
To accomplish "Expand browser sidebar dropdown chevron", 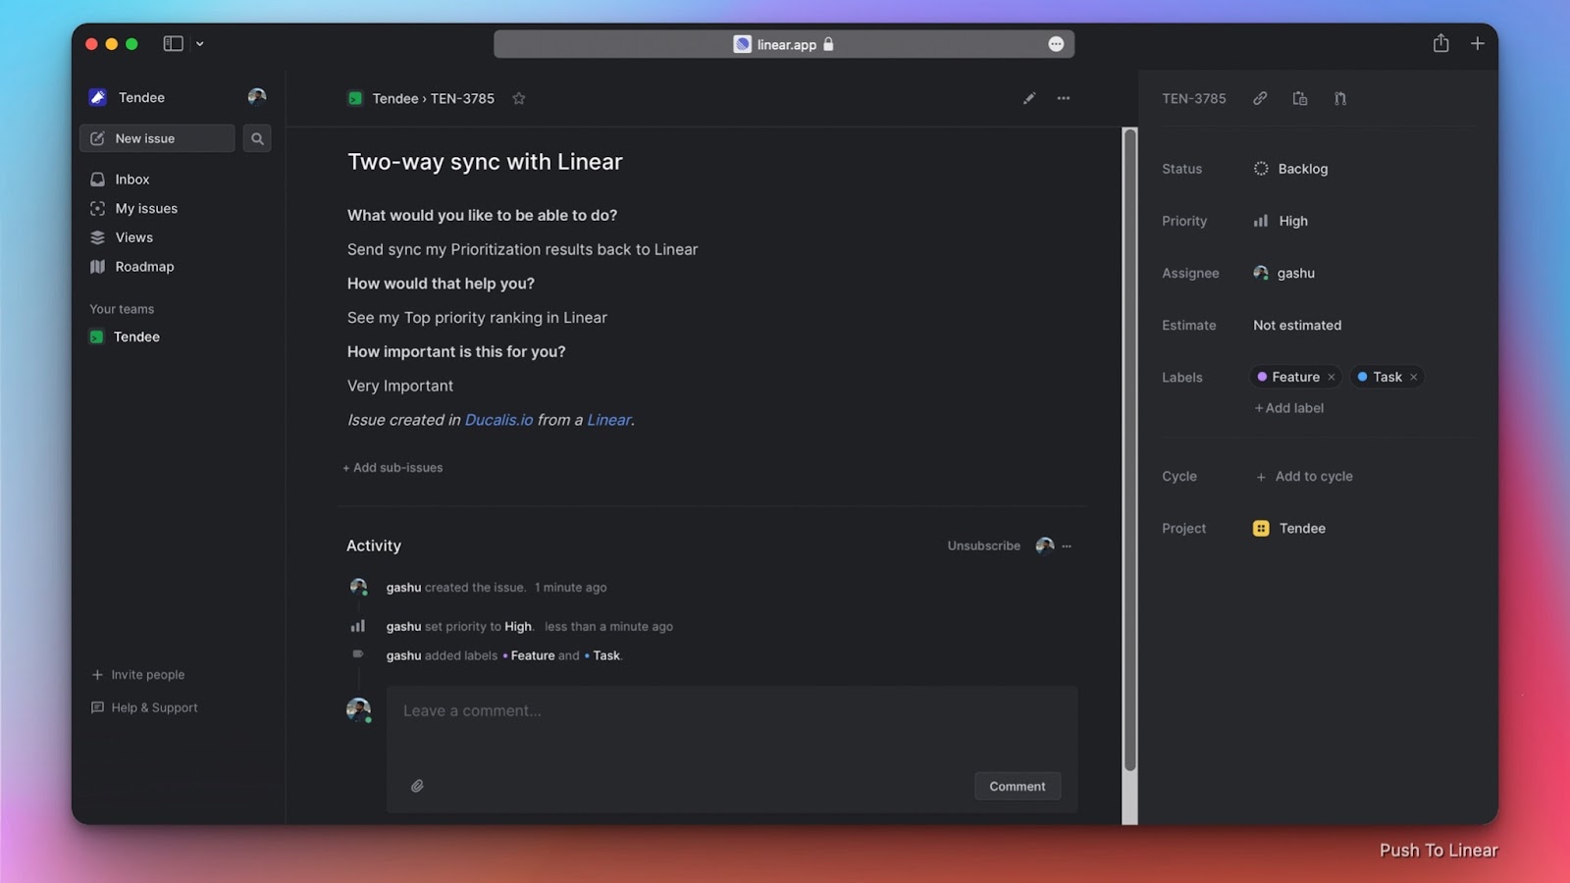I will click(200, 44).
